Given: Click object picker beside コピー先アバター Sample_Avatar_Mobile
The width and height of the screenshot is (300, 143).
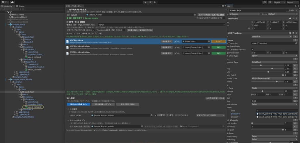Looking at the screenshot, I should coord(151,115).
